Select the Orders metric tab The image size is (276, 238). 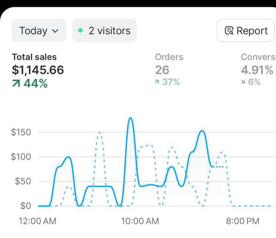point(169,57)
